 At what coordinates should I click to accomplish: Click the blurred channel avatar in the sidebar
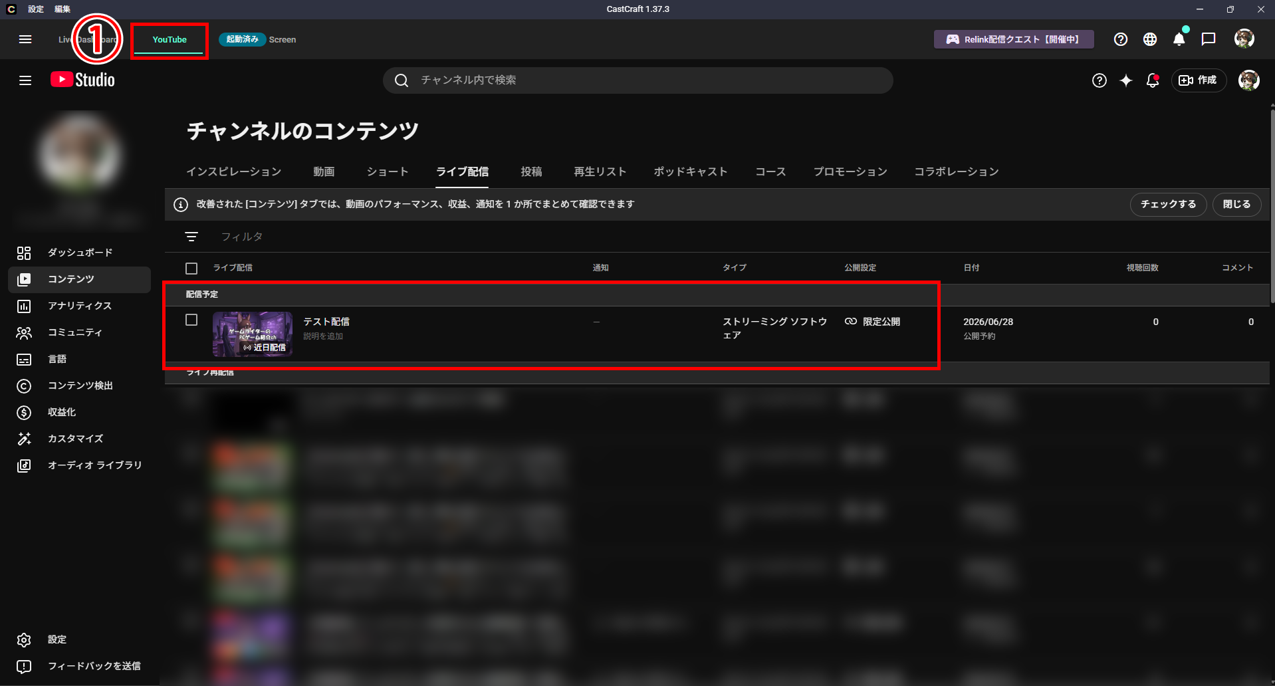[80, 152]
